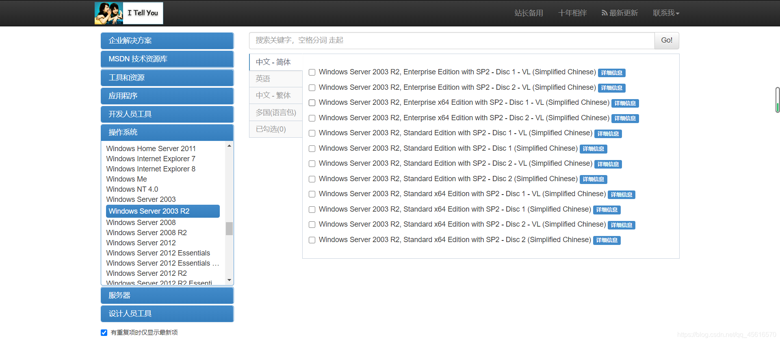The image size is (780, 342).
Task: Select Windows Internet Explorer 8 in list
Action: click(x=151, y=169)
